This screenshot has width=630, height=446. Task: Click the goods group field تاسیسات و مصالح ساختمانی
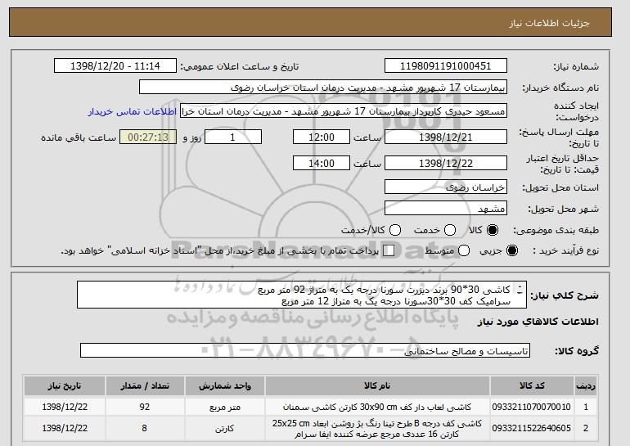pyautogui.click(x=305, y=351)
